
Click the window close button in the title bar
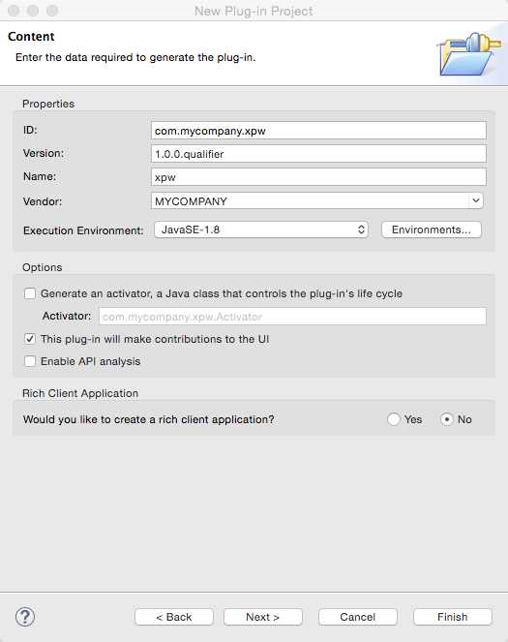14,11
